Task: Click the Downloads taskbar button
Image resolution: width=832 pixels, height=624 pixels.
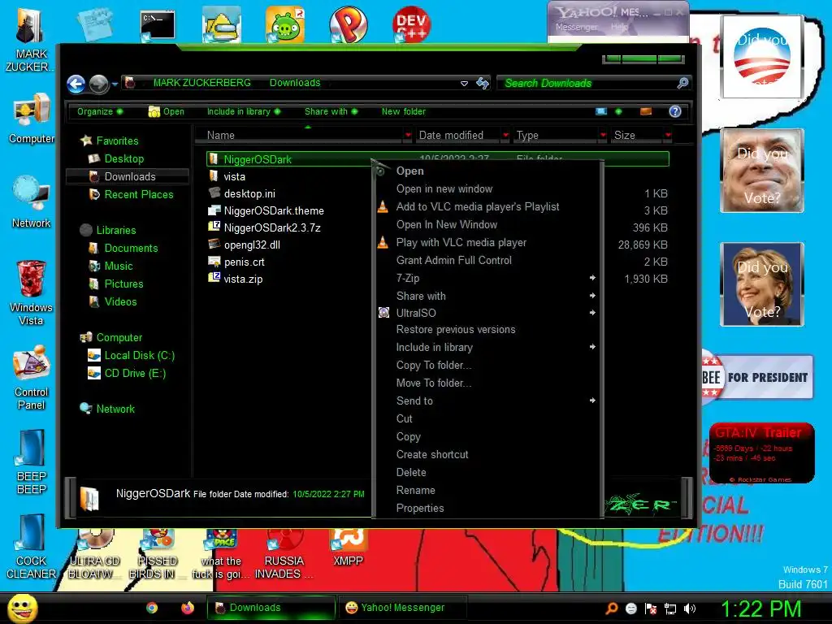Action: 271,608
